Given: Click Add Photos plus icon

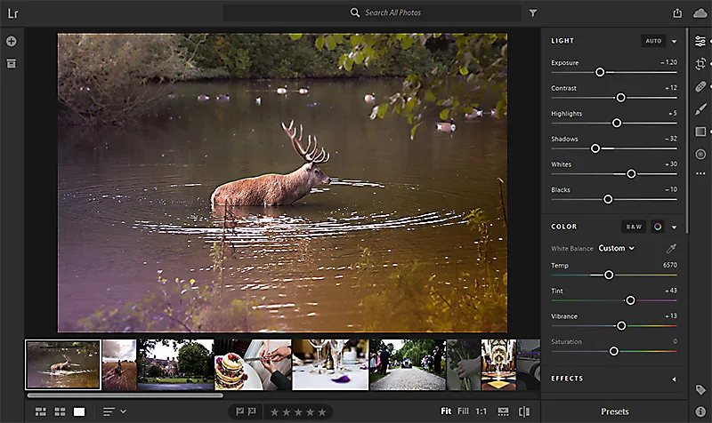Looking at the screenshot, I should 12,41.
